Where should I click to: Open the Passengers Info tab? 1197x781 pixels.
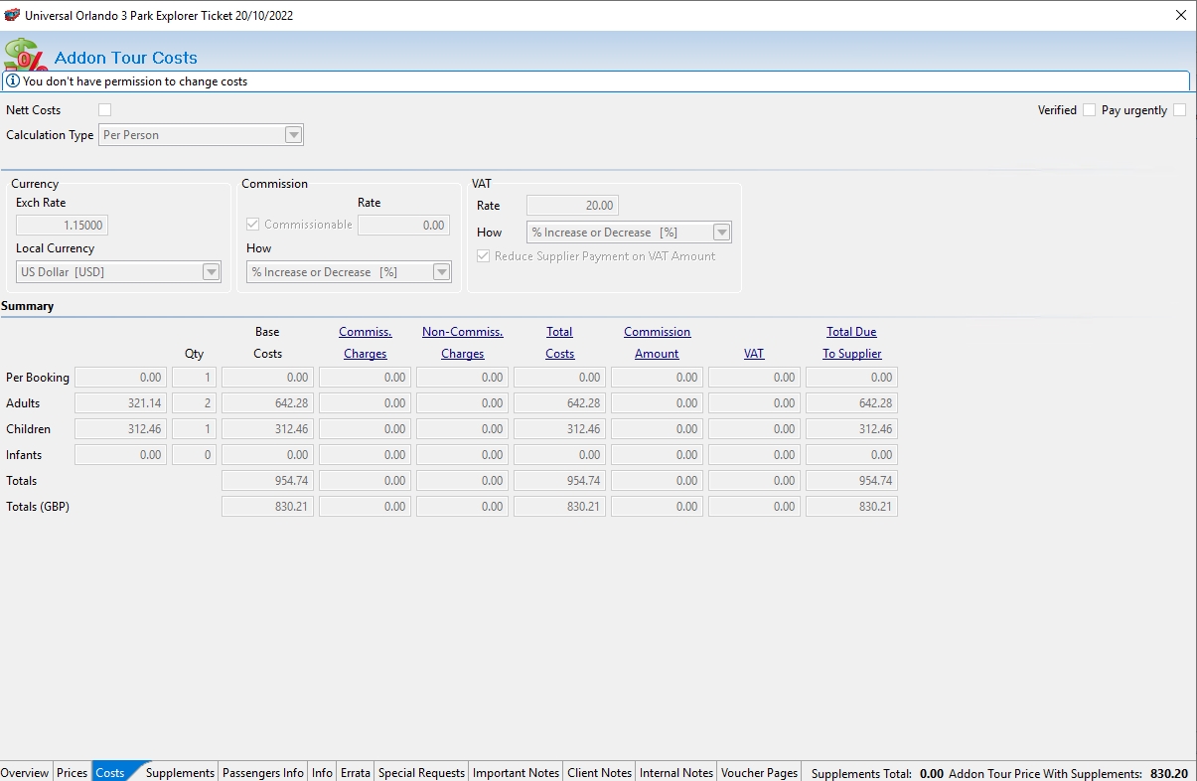tap(263, 772)
